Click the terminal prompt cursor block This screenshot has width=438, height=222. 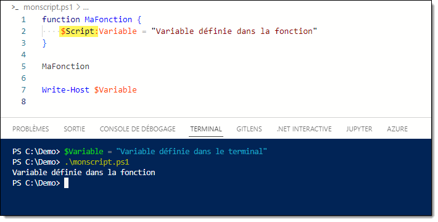point(66,183)
